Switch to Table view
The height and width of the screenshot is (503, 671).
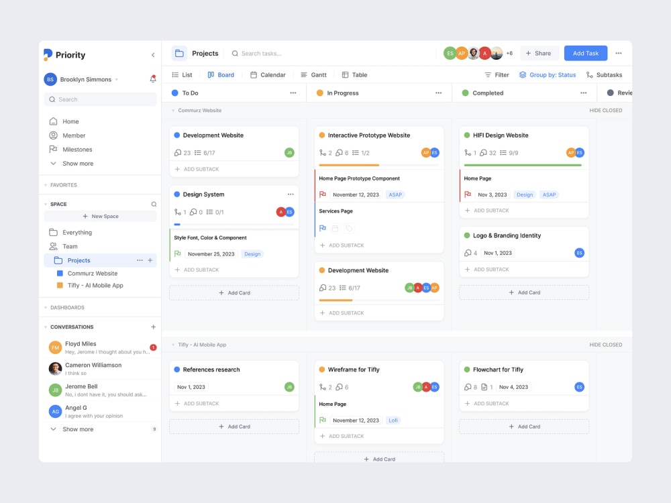(x=355, y=75)
